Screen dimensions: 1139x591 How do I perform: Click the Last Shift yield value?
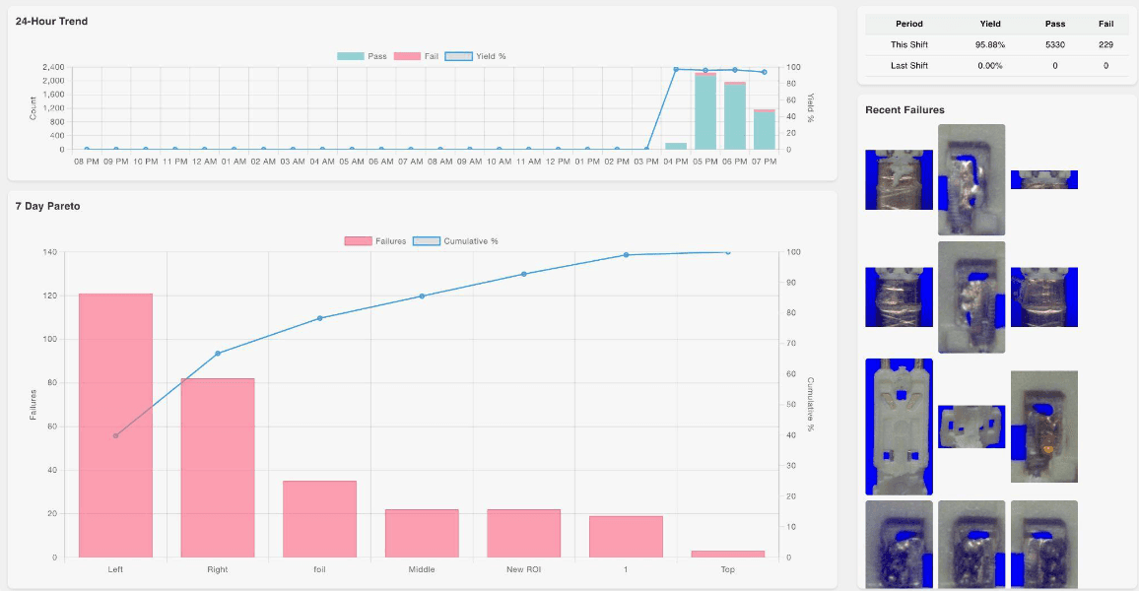tap(990, 64)
